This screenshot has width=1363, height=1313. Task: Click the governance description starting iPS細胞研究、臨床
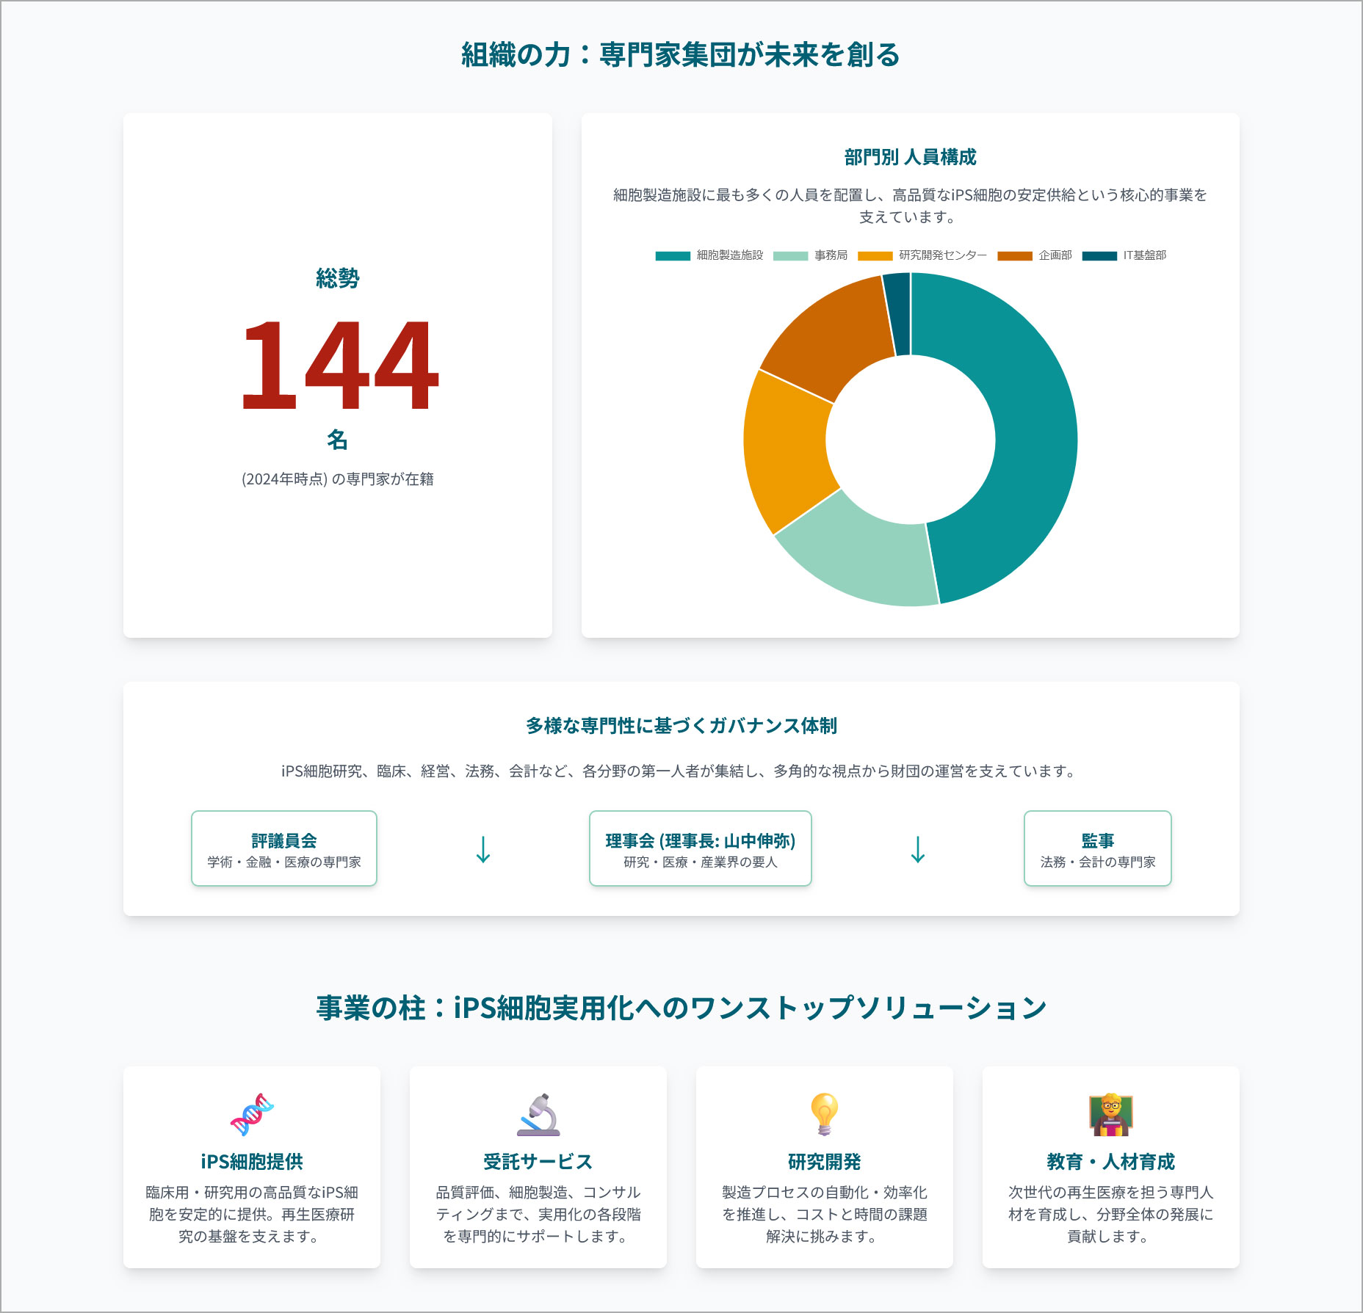681,771
